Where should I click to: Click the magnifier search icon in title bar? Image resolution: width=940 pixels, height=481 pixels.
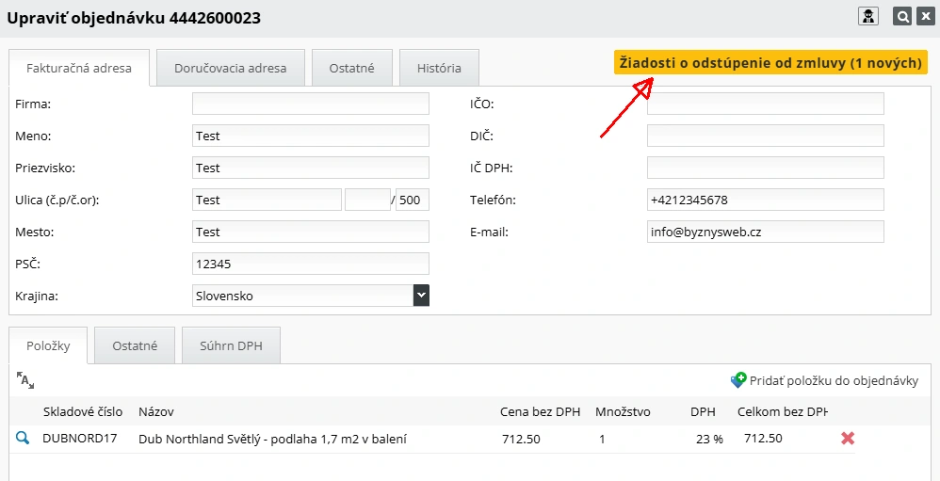click(902, 16)
